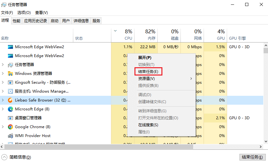Select the WMI Provider Host row name
Viewport: 268px width, 164px height.
[33, 136]
